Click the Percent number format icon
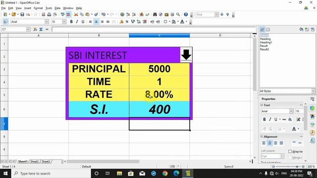 127,22
